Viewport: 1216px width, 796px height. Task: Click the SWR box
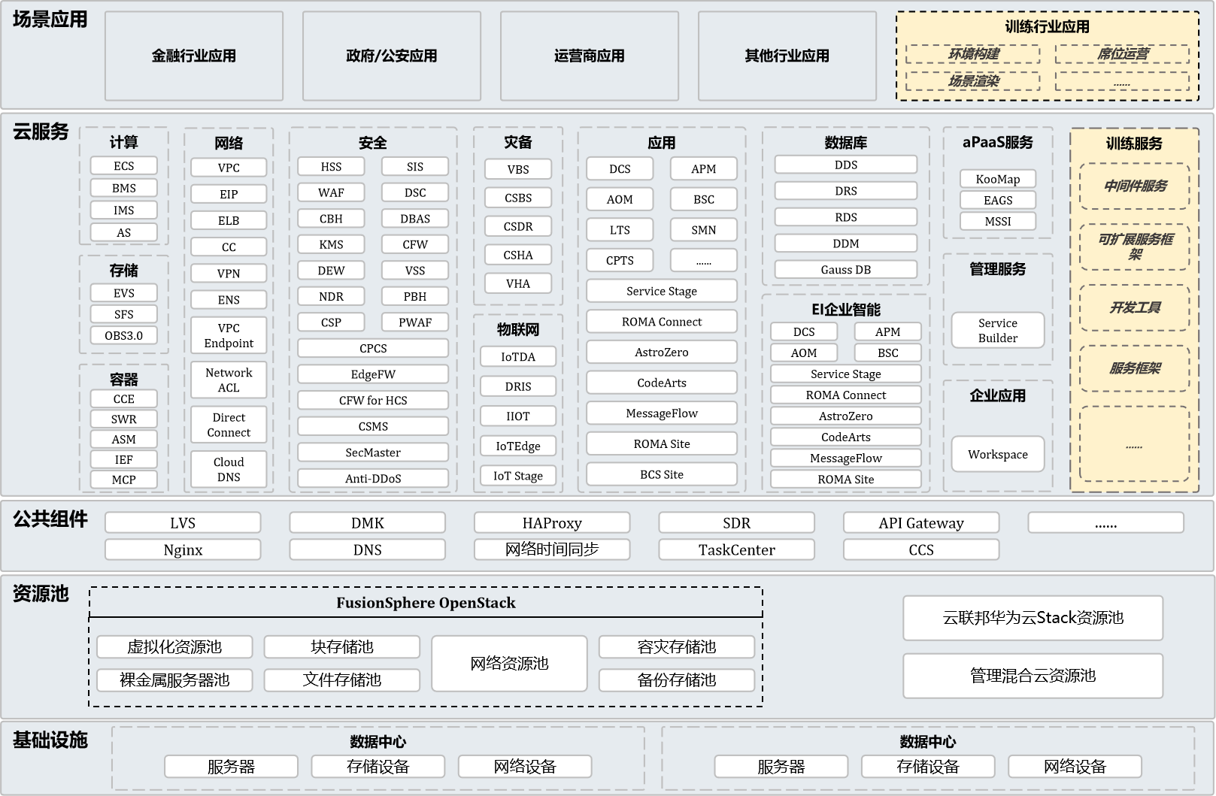(124, 419)
